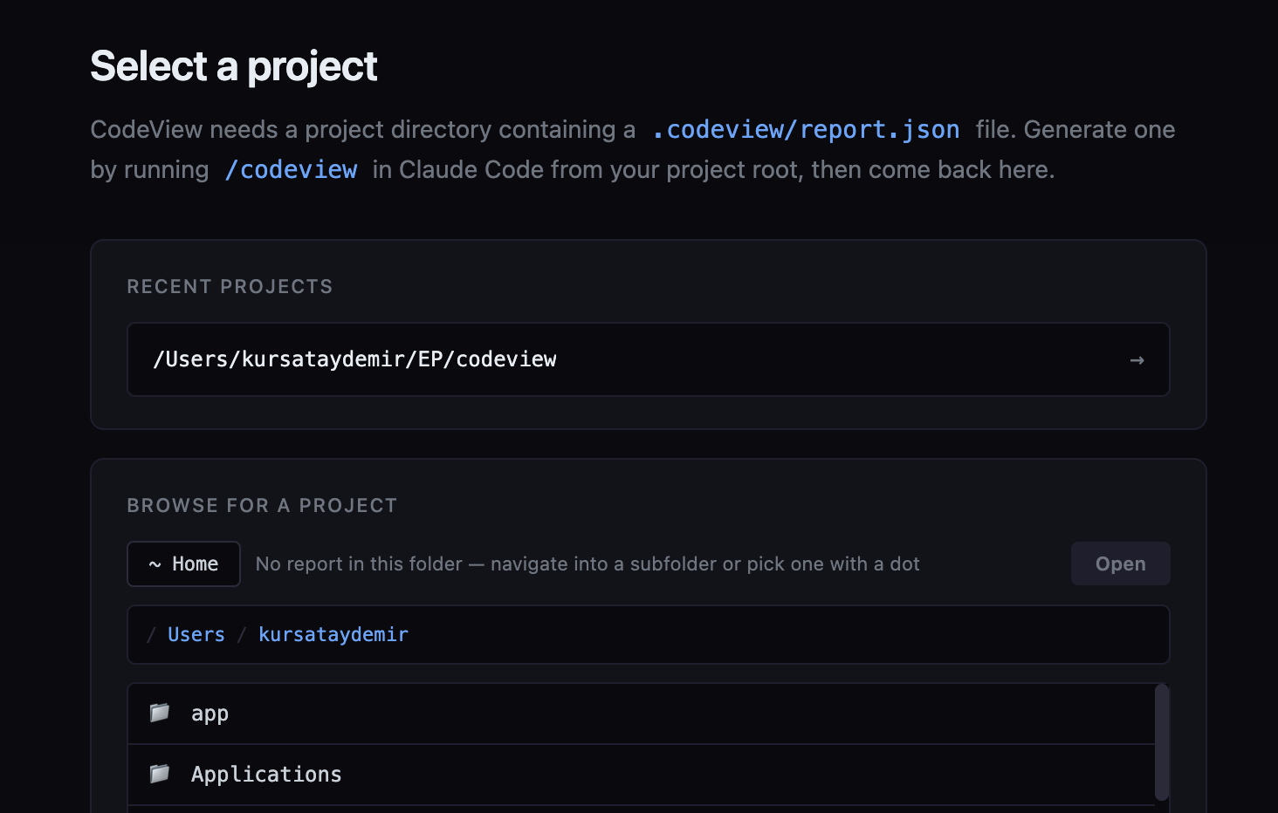Click the /codeview command text
The image size is (1278, 813).
tap(291, 170)
